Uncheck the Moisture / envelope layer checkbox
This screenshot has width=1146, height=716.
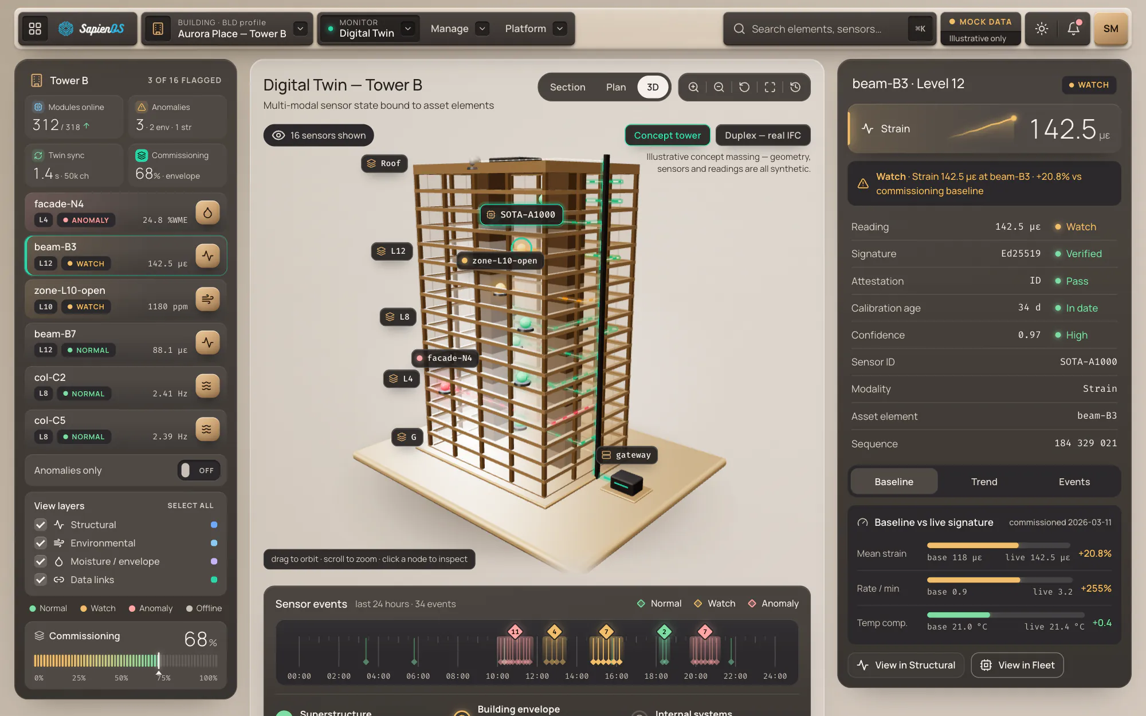[41, 561]
